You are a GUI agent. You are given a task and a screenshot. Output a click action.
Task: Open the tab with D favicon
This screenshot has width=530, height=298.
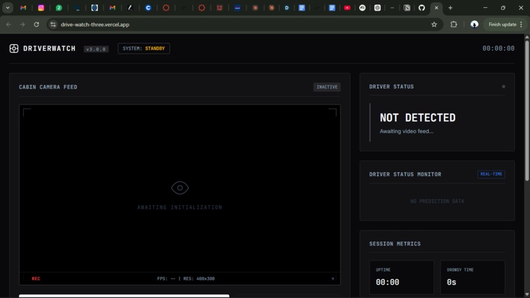[x=287, y=8]
